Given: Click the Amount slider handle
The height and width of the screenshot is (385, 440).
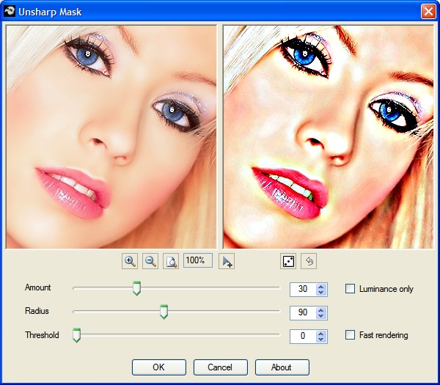Looking at the screenshot, I should point(136,288).
